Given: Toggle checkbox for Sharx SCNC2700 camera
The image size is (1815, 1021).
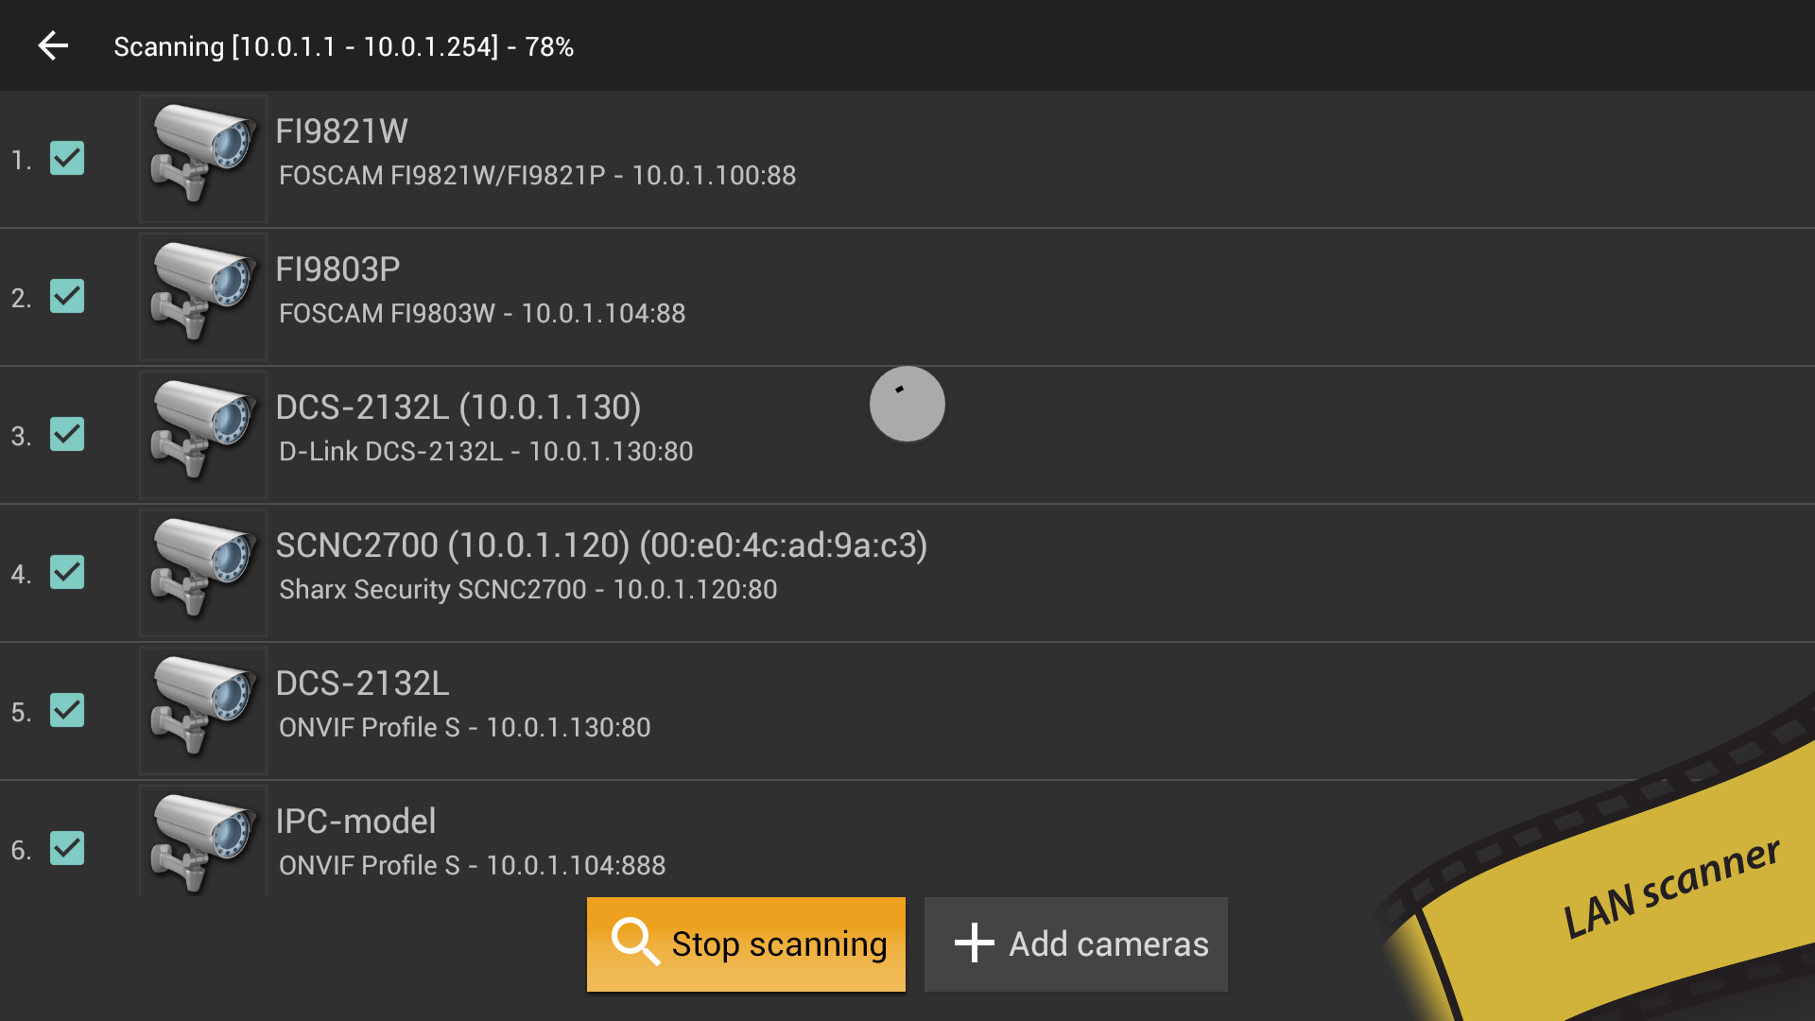Looking at the screenshot, I should (67, 573).
